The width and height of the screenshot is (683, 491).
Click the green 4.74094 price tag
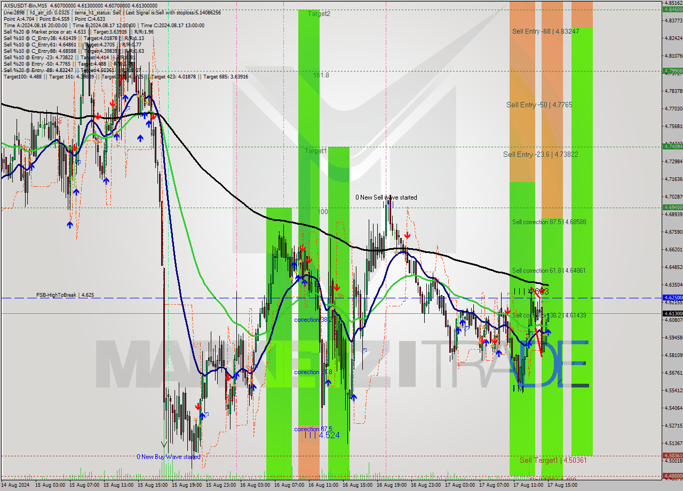(672, 146)
